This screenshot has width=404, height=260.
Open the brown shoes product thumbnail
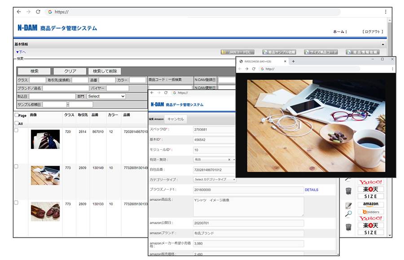[x=45, y=212]
